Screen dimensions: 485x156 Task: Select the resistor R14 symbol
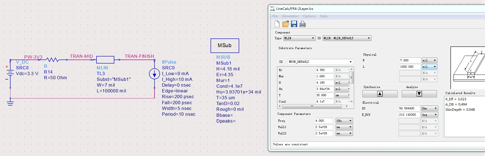pyautogui.click(x=52, y=60)
